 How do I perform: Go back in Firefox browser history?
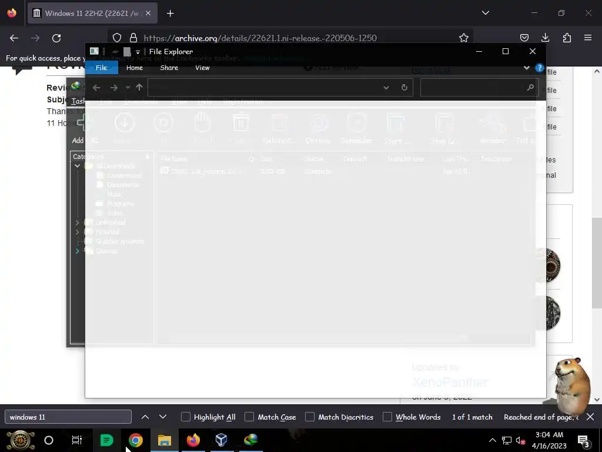coord(14,38)
